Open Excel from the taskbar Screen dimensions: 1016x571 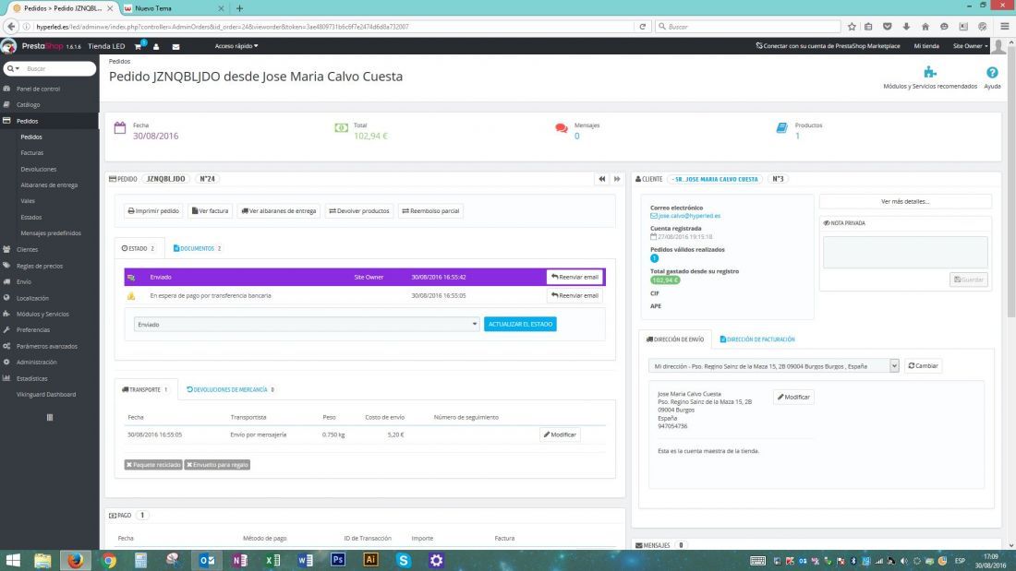pyautogui.click(x=272, y=560)
